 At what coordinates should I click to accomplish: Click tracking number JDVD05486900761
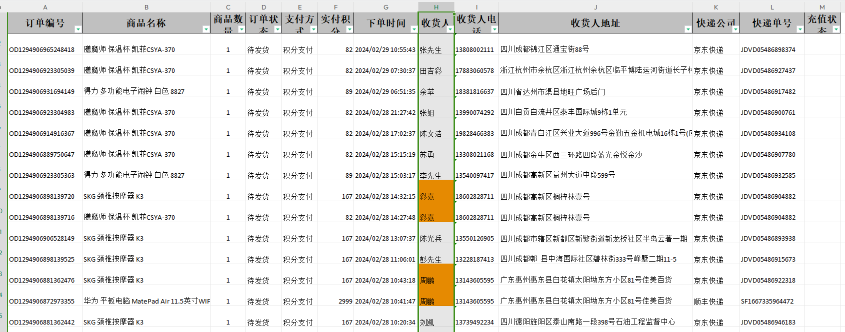click(x=768, y=113)
